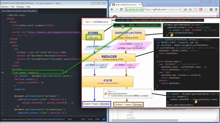Viewport: 220px width, 123px height.
Task: Open the Chrome hamburger menu
Action: pos(216,9)
